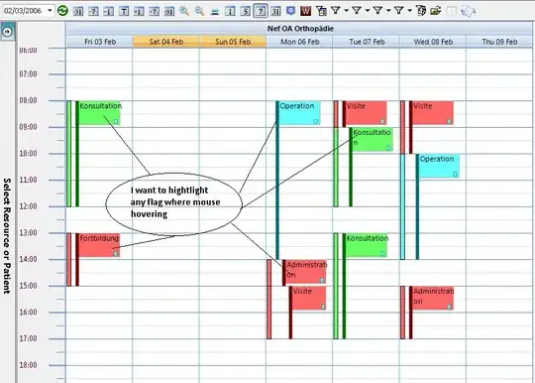Click the second funnel filter icon
Screen dimensions: 535x383
(x=357, y=11)
